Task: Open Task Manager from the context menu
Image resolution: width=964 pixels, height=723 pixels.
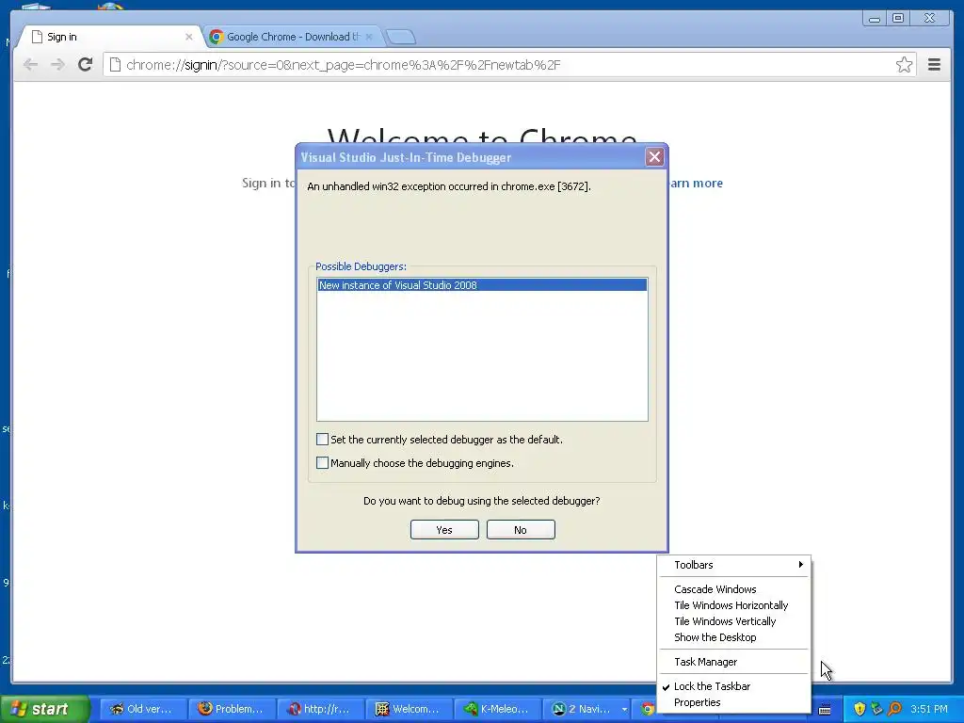Action: tap(734, 662)
